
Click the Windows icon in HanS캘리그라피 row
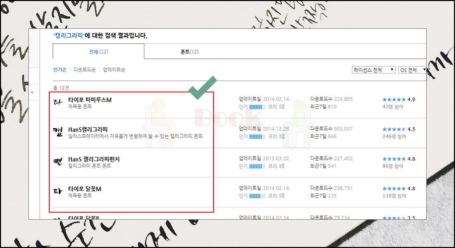tap(282, 136)
